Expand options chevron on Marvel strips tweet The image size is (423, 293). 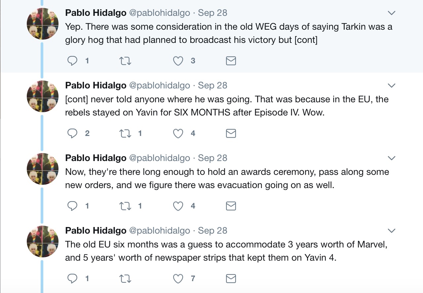click(391, 231)
